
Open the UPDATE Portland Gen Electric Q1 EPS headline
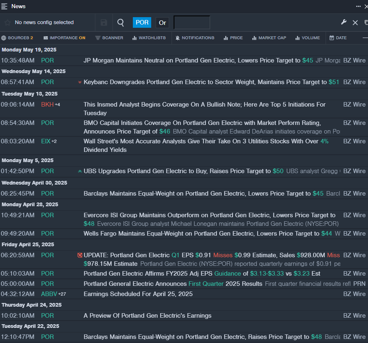point(212,259)
